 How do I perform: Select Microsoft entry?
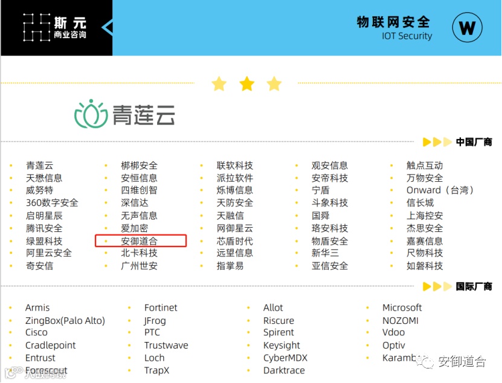pyautogui.click(x=402, y=307)
